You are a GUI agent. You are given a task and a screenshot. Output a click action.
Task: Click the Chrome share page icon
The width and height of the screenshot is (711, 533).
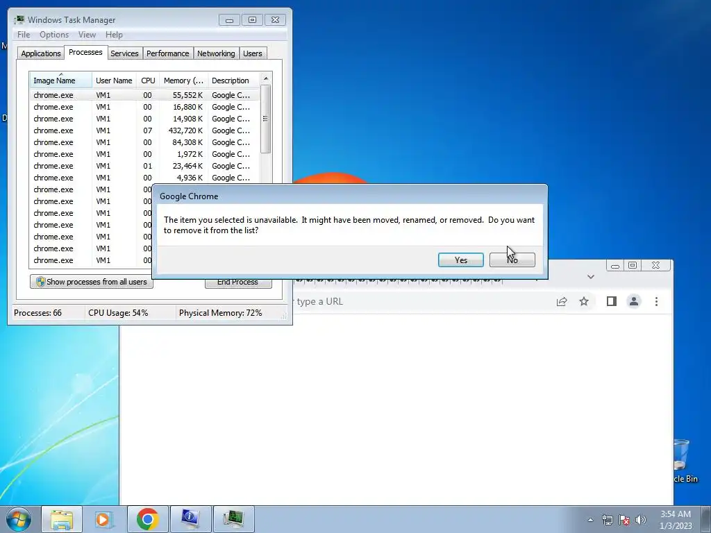tap(562, 301)
